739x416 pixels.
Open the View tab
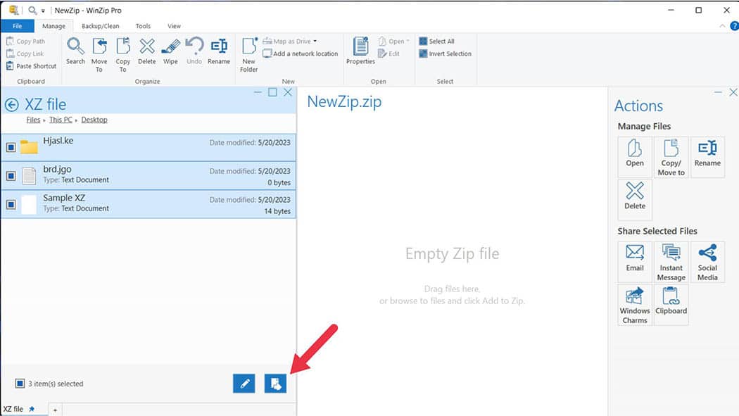coord(174,26)
